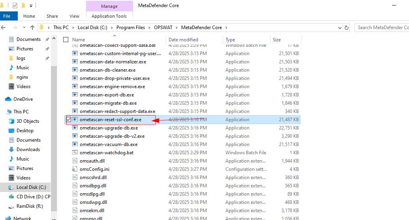Click the Back navigation arrow
Viewport: 409px width, 220px height.
pyautogui.click(x=4, y=28)
